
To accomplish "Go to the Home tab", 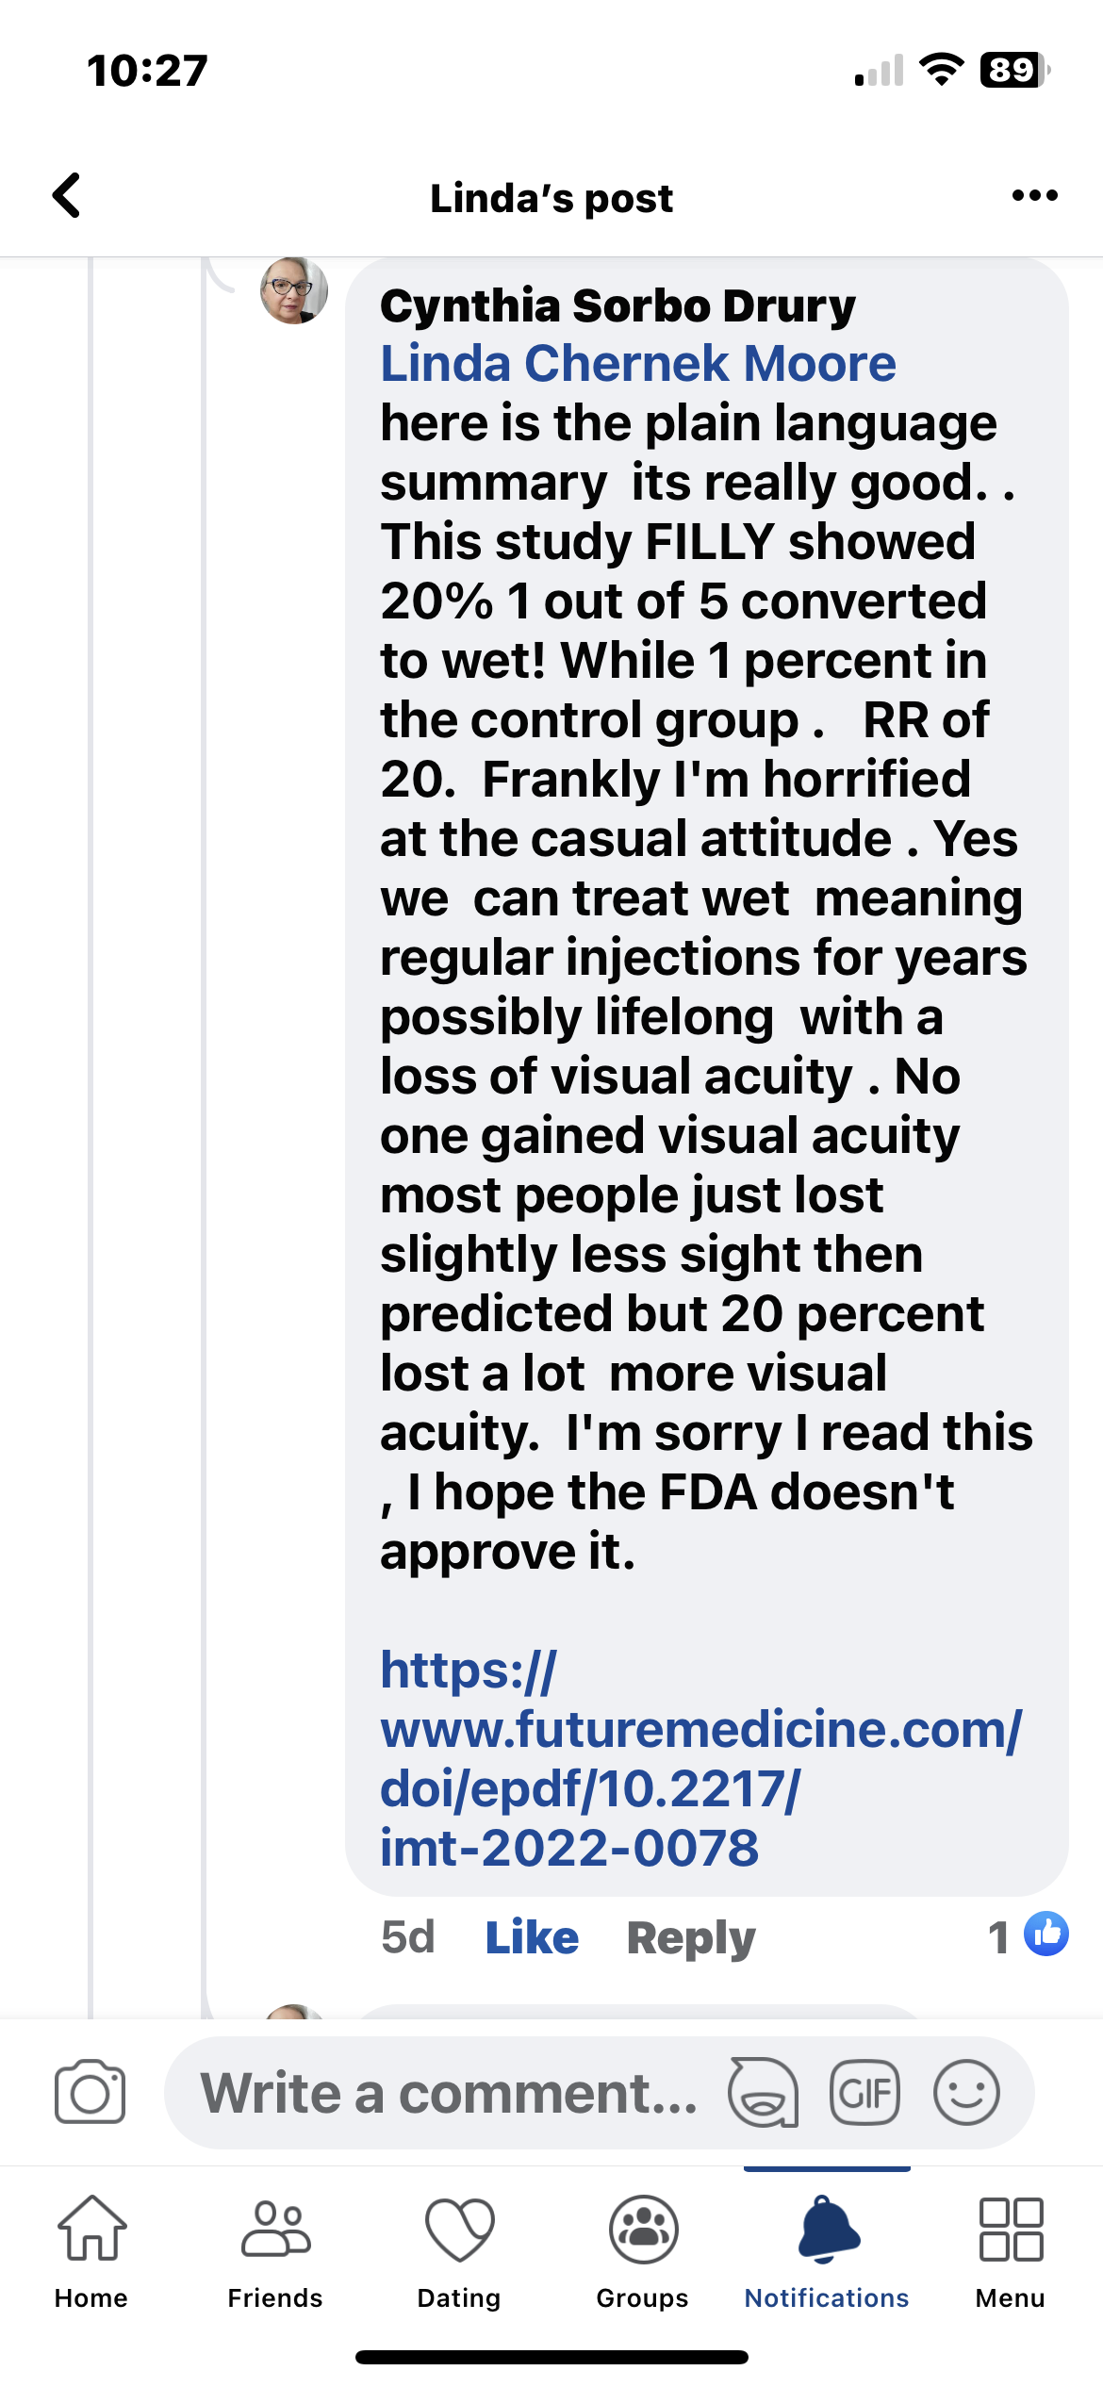I will (91, 2249).
